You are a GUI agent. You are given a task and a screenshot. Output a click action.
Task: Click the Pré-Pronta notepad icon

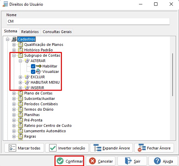point(21,120)
